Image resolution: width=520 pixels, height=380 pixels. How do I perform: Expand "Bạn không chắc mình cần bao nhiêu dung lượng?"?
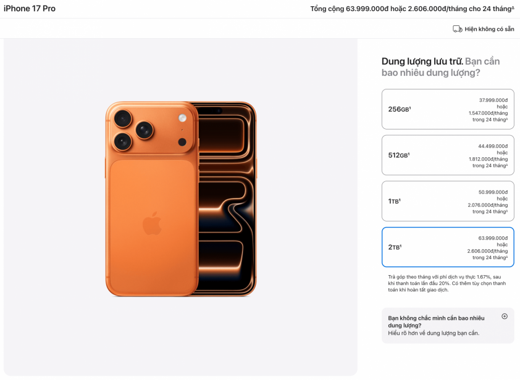436,321
